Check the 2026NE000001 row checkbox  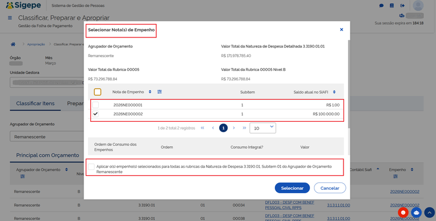coord(95,105)
